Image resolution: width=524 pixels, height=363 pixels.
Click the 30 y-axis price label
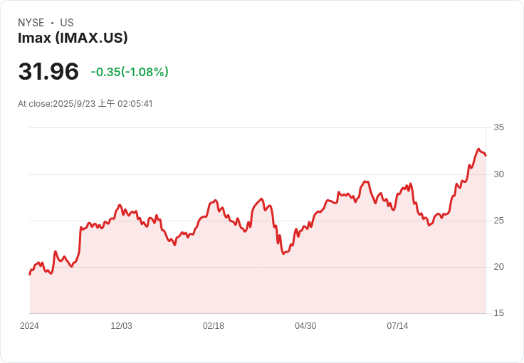[498, 174]
